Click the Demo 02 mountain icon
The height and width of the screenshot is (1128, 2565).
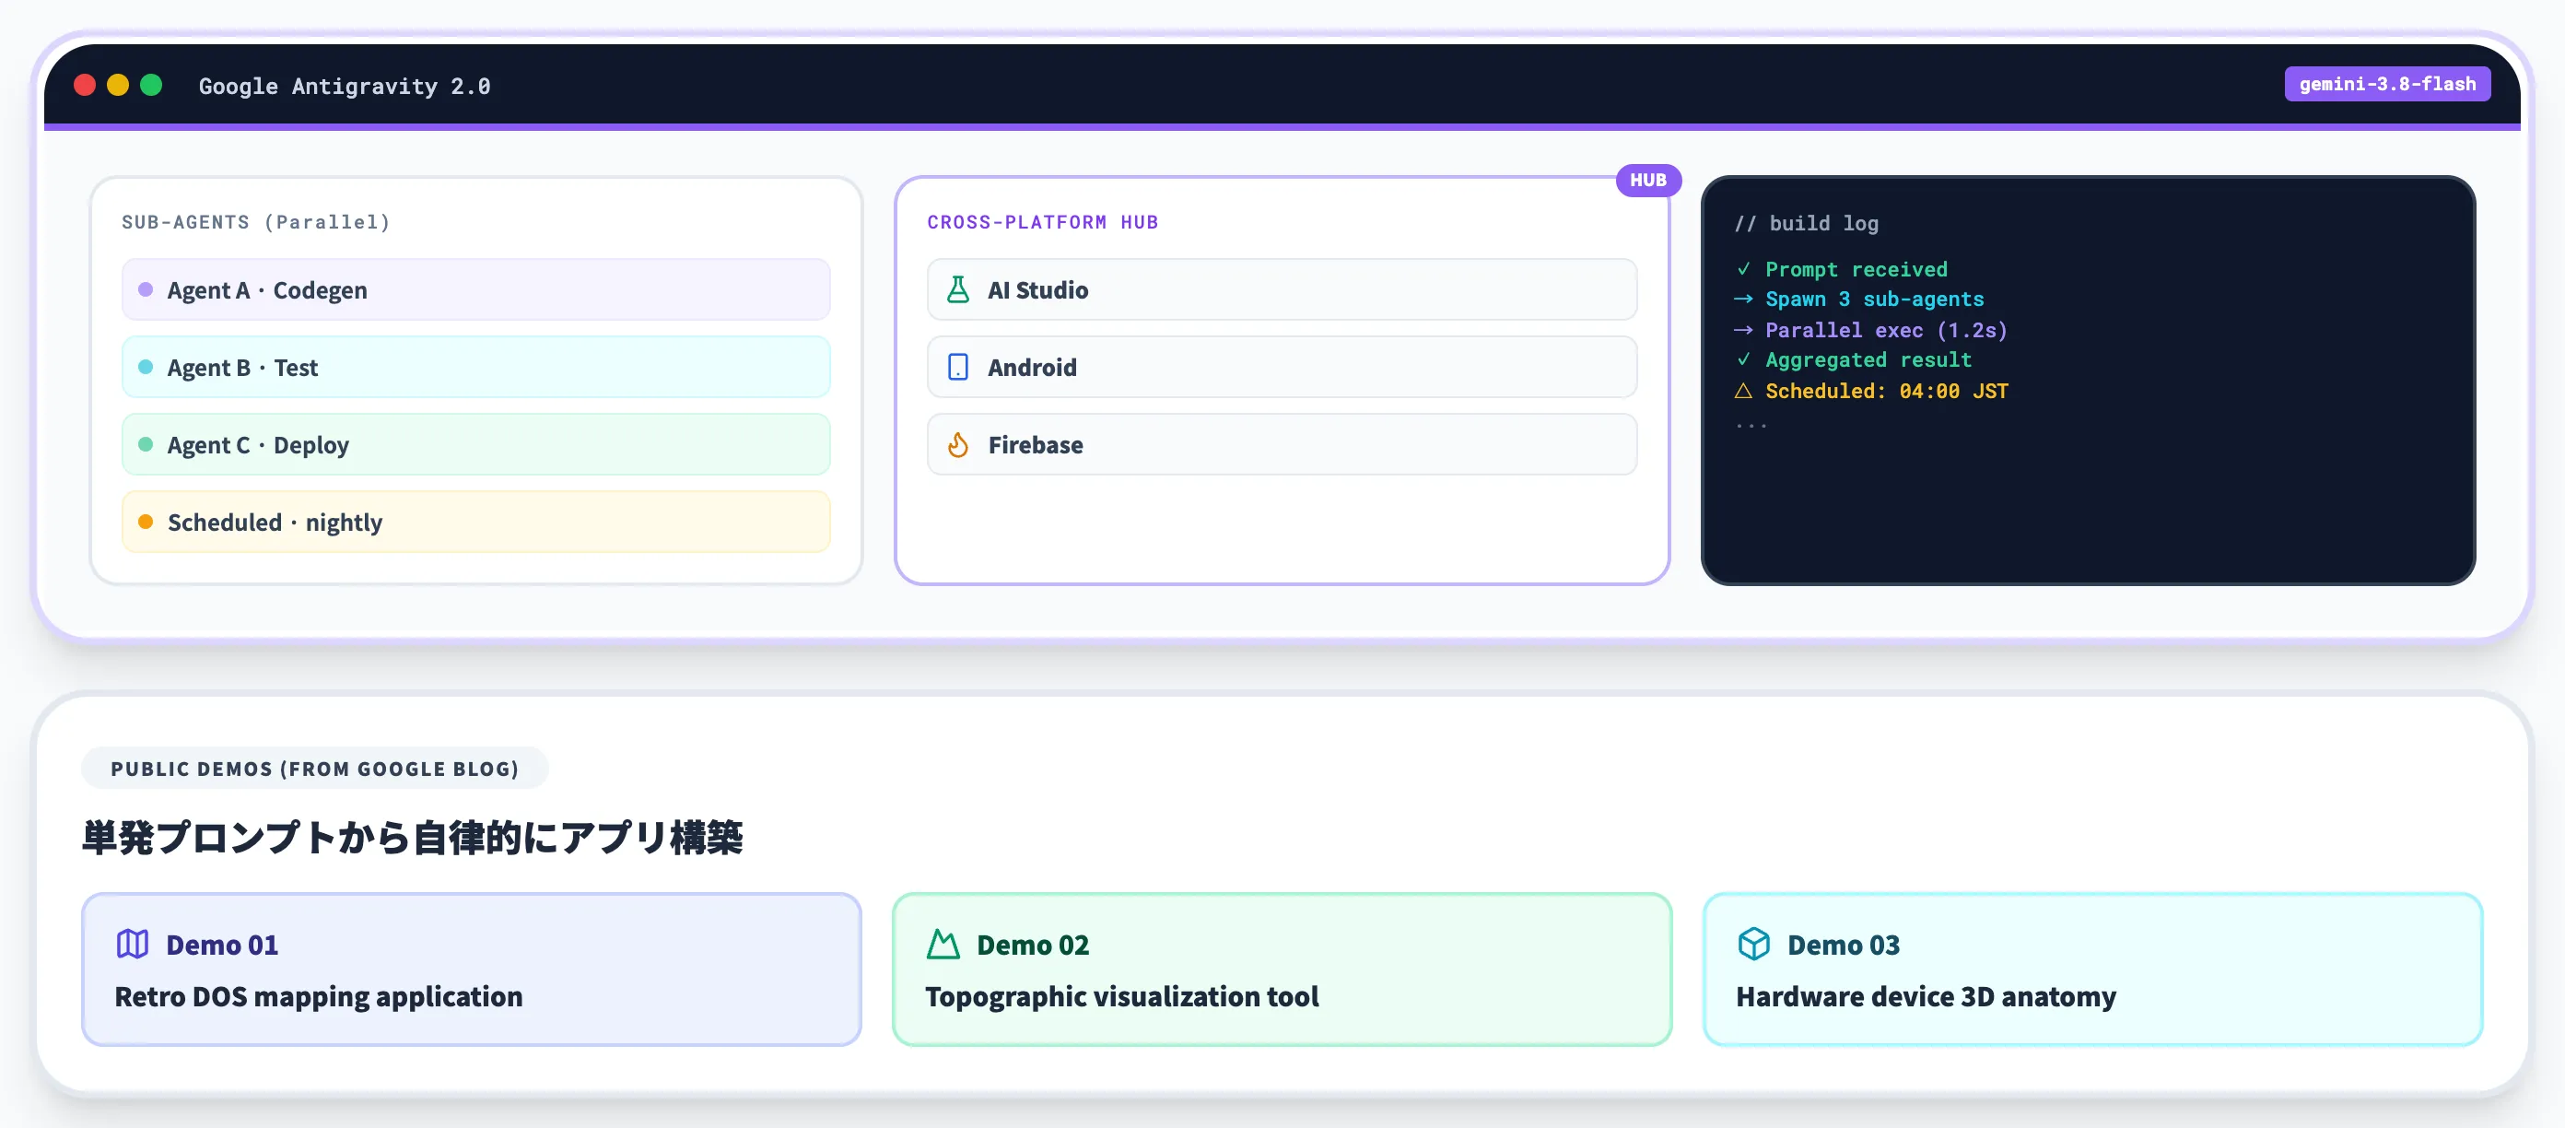pos(943,944)
